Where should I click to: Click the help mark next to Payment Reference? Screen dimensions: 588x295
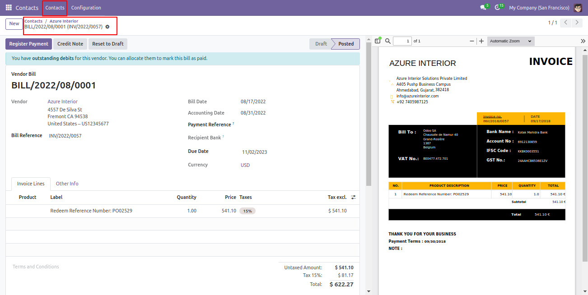[x=233, y=123]
